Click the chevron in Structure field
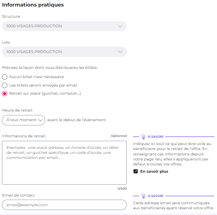This screenshot has height=215, width=217. coord(120,26)
